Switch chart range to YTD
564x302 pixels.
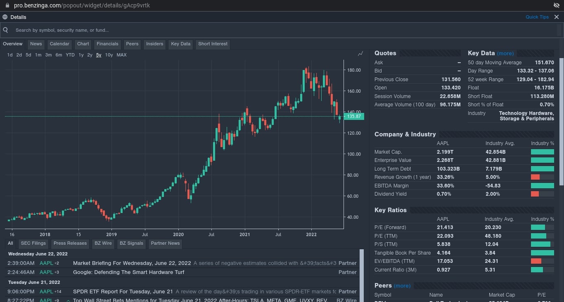[x=70, y=55]
